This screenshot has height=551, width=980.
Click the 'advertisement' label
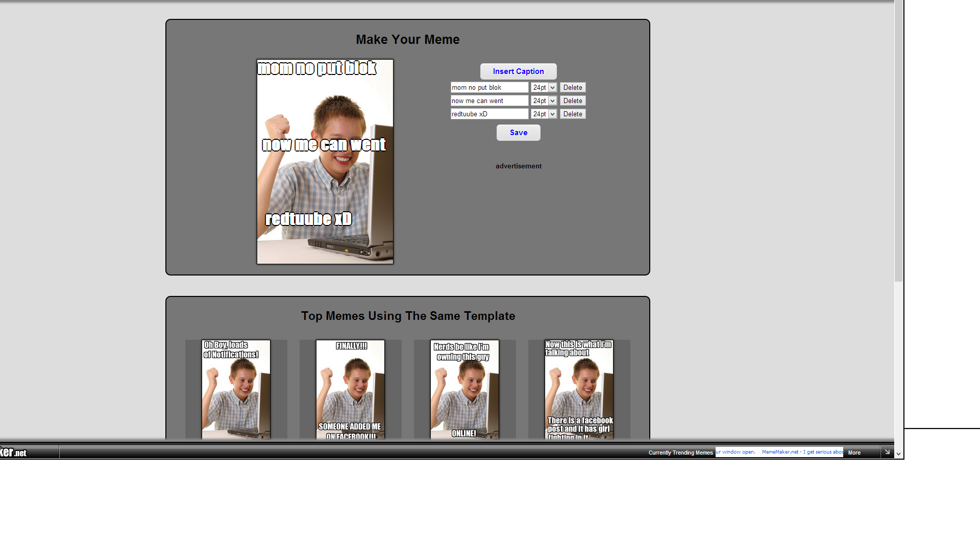pyautogui.click(x=519, y=166)
